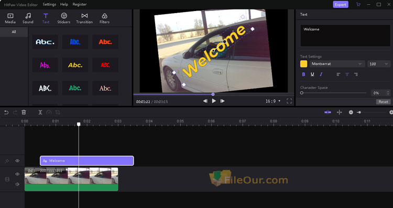Viewport: 393px width, 208px height.
Task: Center-align the text
Action: coord(347,74)
